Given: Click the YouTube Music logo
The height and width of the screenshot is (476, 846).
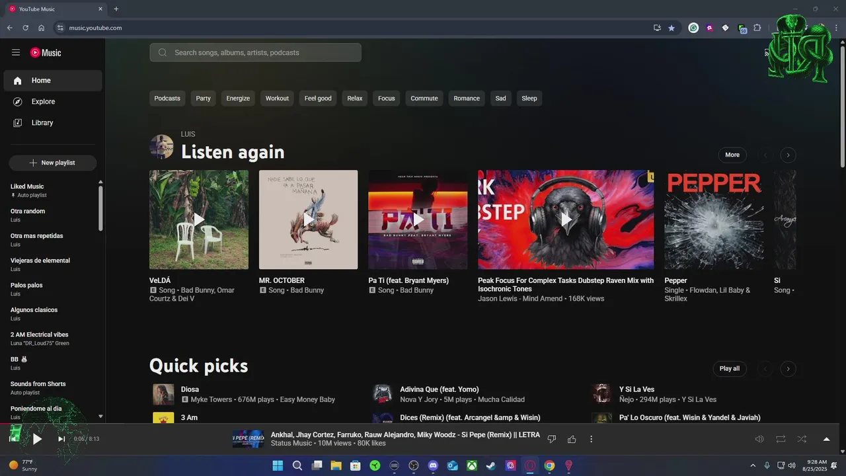Looking at the screenshot, I should [x=46, y=53].
